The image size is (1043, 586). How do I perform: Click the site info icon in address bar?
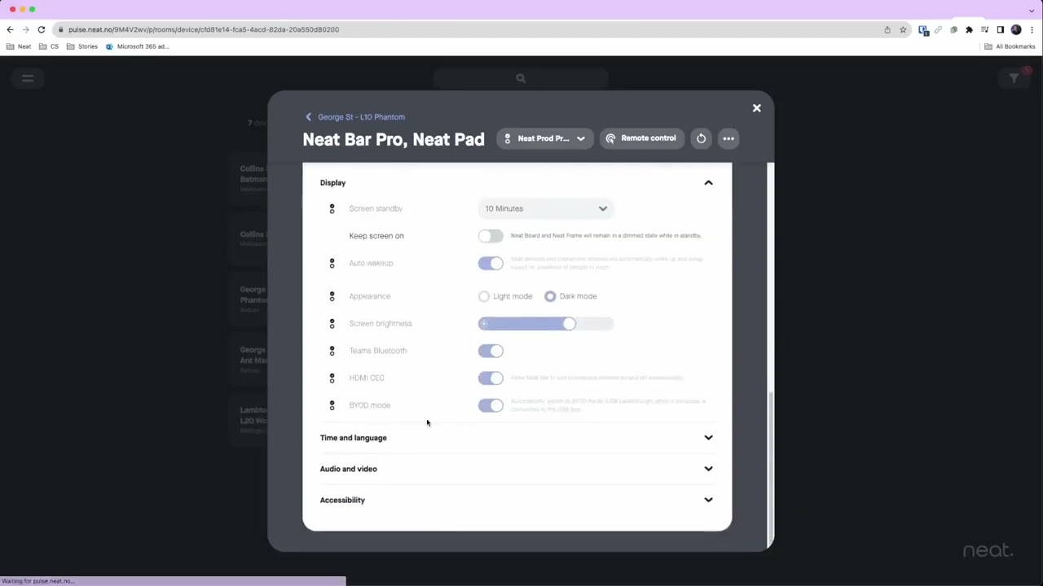(x=61, y=29)
